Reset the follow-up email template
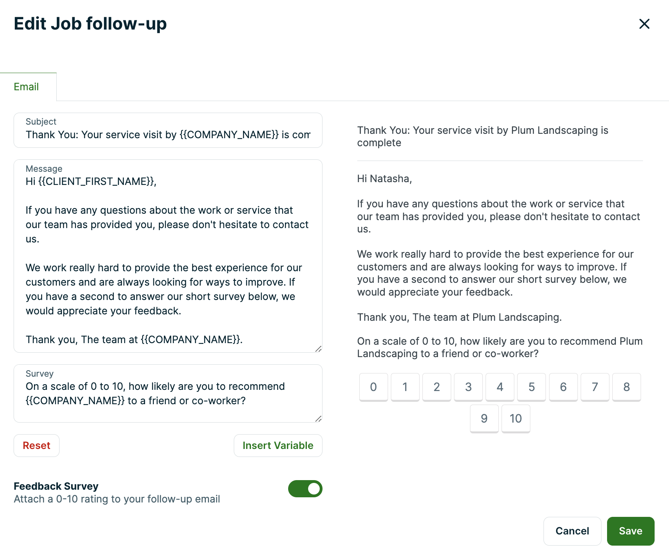Image resolution: width=669 pixels, height=560 pixels. tap(36, 445)
